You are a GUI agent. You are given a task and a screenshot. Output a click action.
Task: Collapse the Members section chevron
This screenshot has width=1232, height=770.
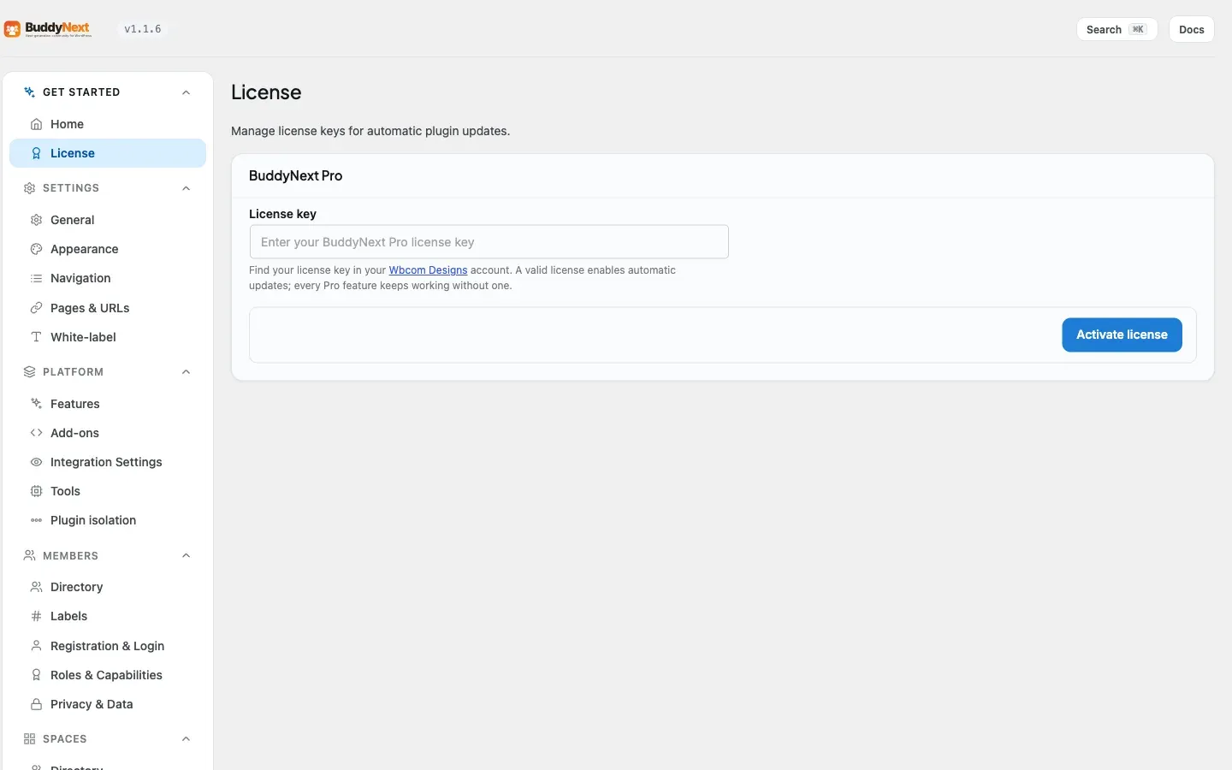(x=187, y=556)
